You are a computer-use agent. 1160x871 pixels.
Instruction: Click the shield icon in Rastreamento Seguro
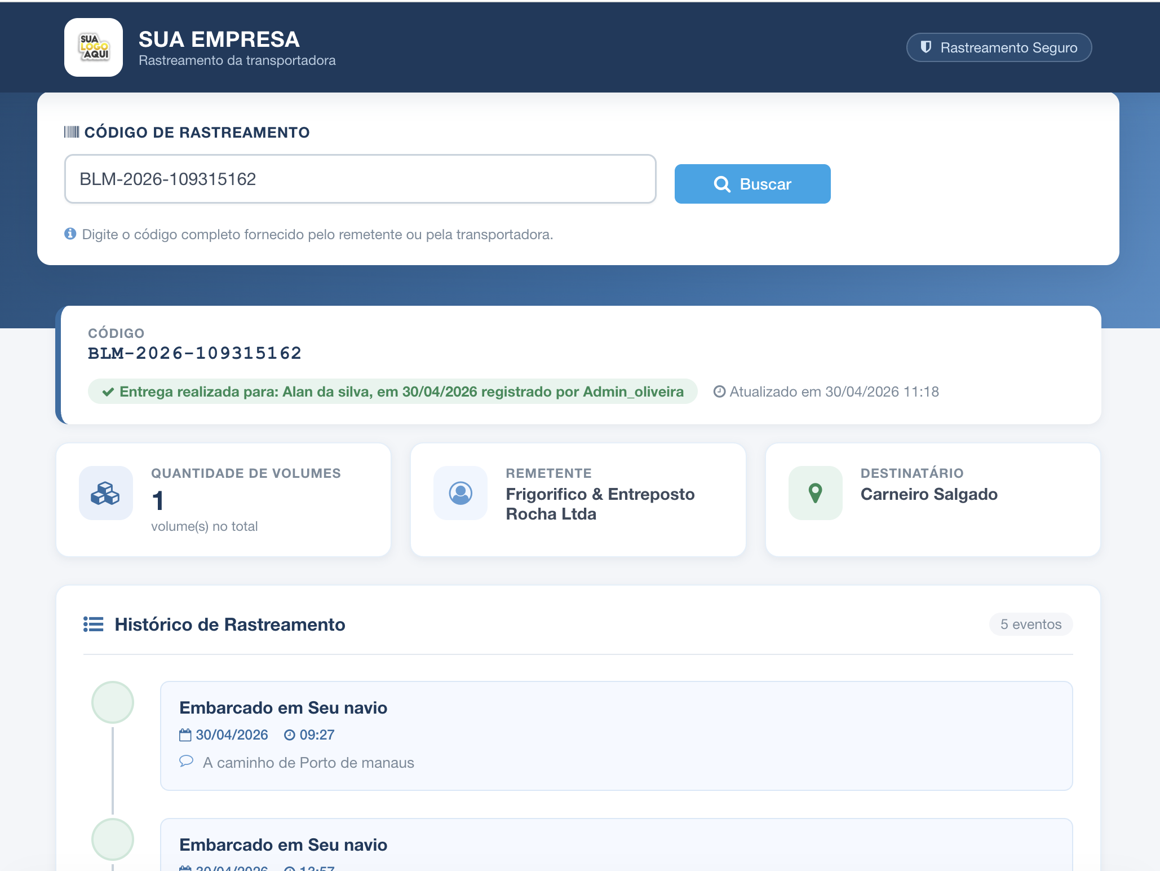click(x=926, y=47)
